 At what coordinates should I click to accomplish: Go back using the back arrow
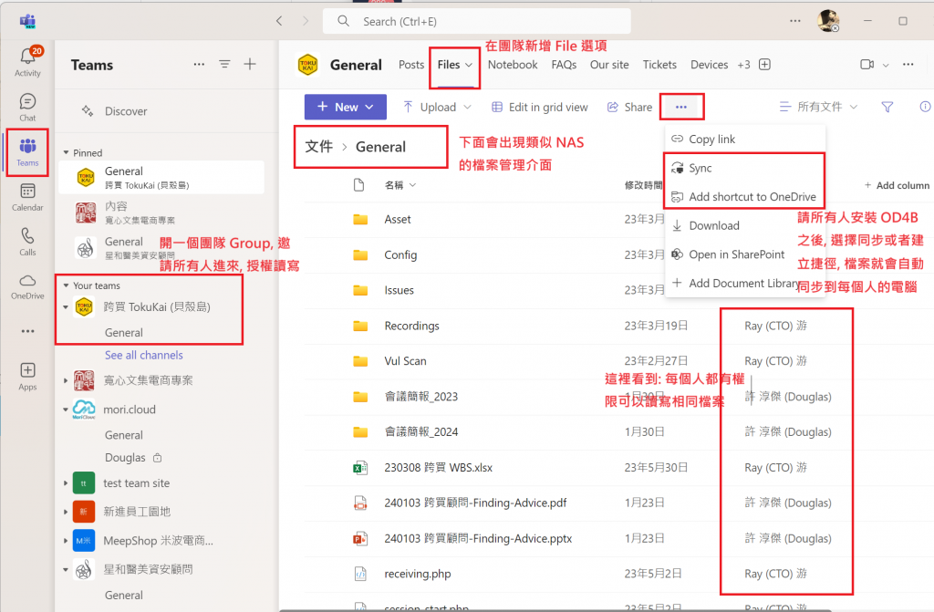pyautogui.click(x=279, y=22)
